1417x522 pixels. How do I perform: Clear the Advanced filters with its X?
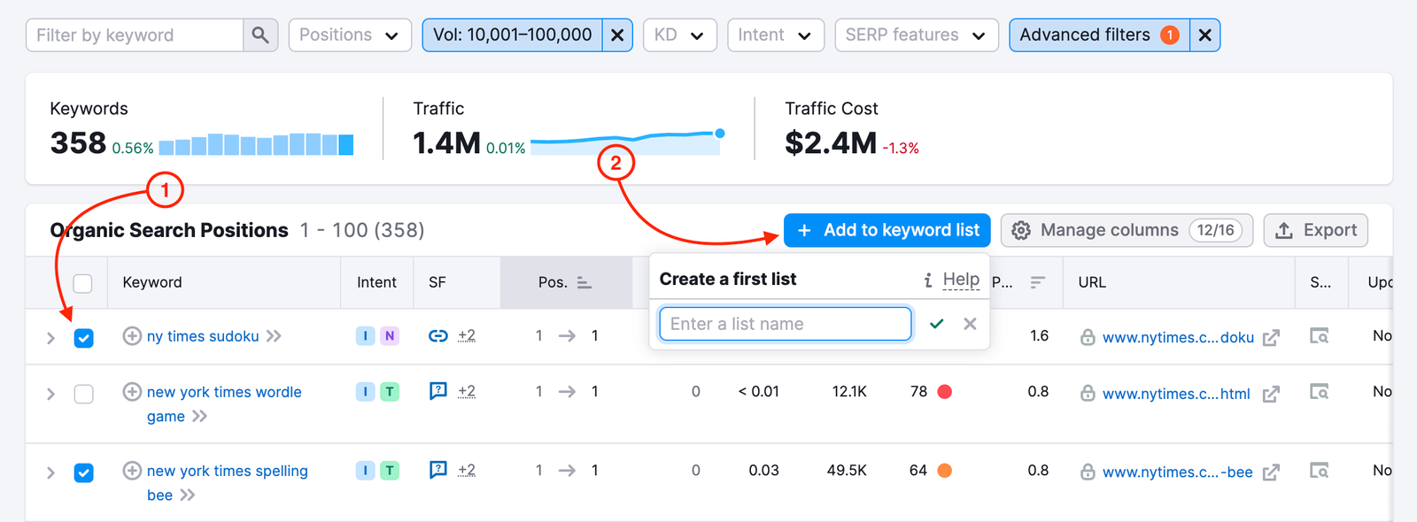pyautogui.click(x=1205, y=35)
